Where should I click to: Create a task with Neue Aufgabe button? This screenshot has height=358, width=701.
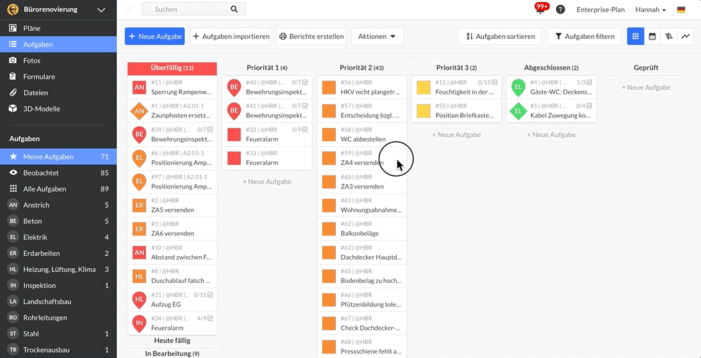[x=154, y=36]
